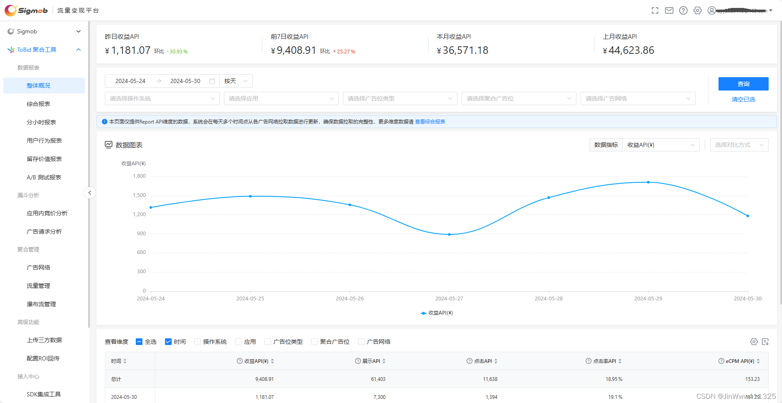Collapse the ToBid 聚合工具 section
Viewport: 782px width, 403px height.
click(44, 50)
